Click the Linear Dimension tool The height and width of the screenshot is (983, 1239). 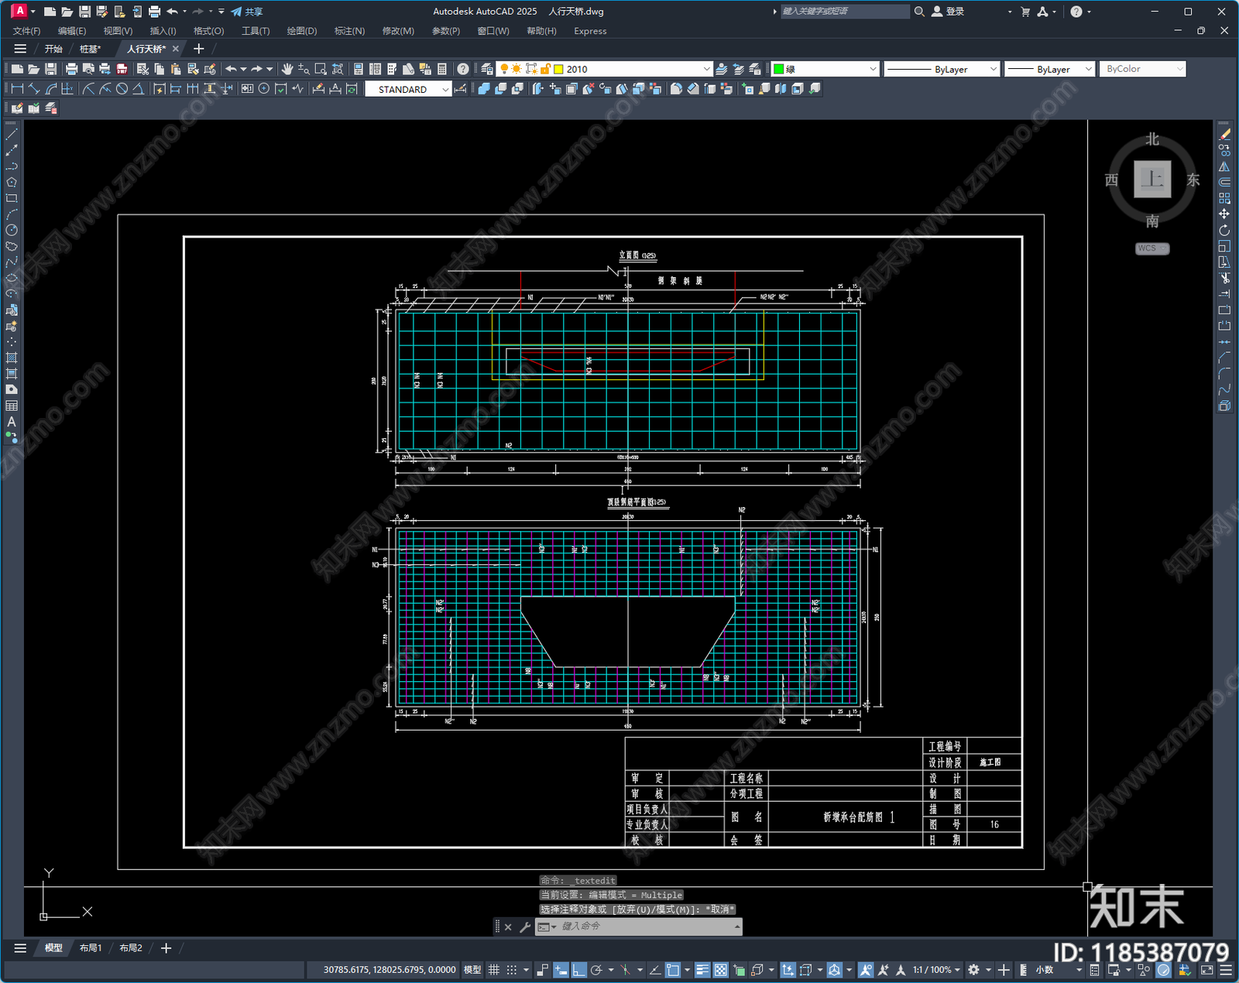[17, 89]
